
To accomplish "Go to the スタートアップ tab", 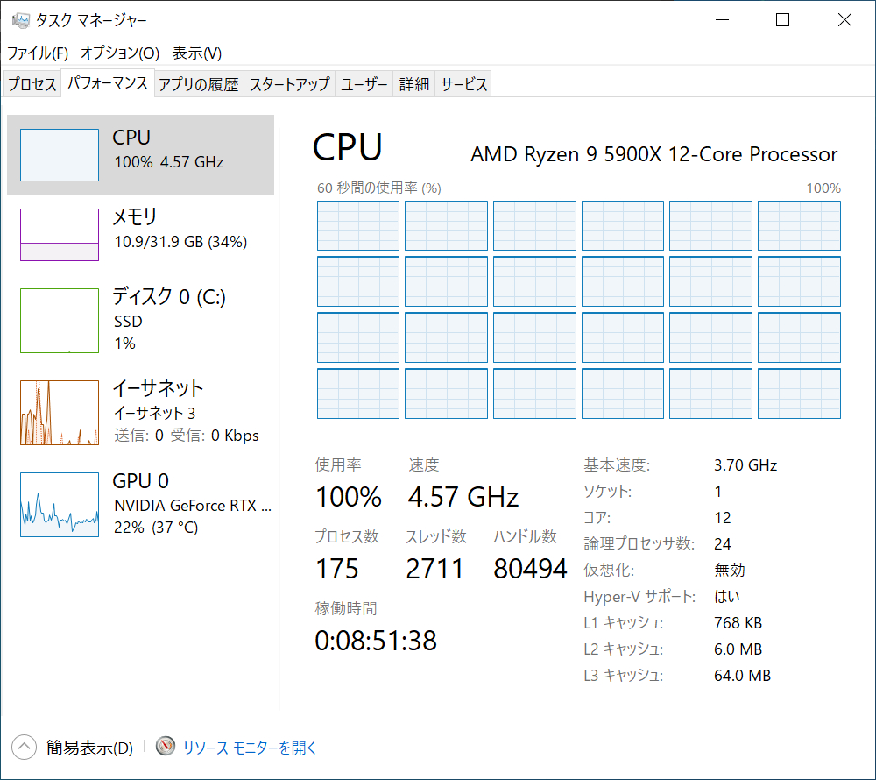I will [289, 84].
